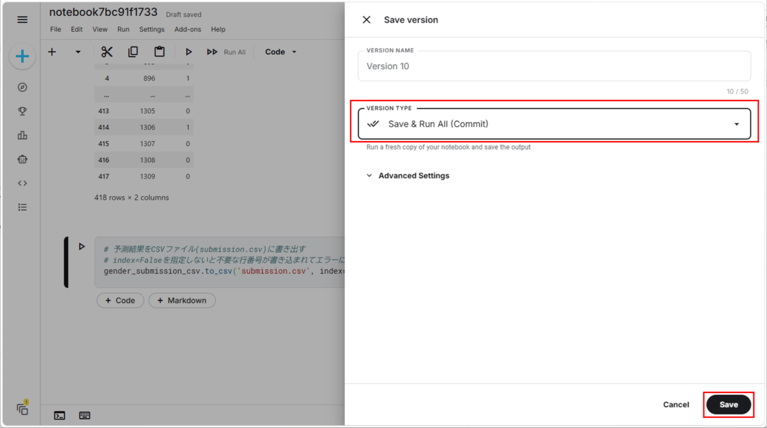Open the Add-ons menu
The image size is (767, 428).
click(188, 29)
